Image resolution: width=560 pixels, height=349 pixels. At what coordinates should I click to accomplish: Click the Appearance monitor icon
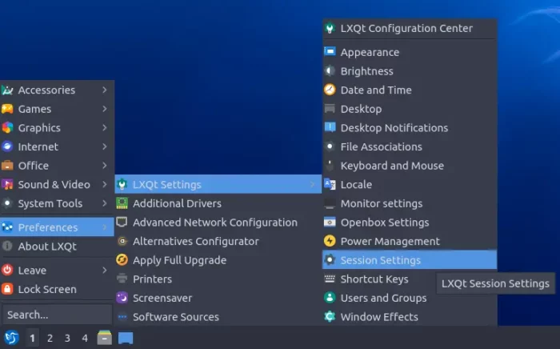click(330, 52)
